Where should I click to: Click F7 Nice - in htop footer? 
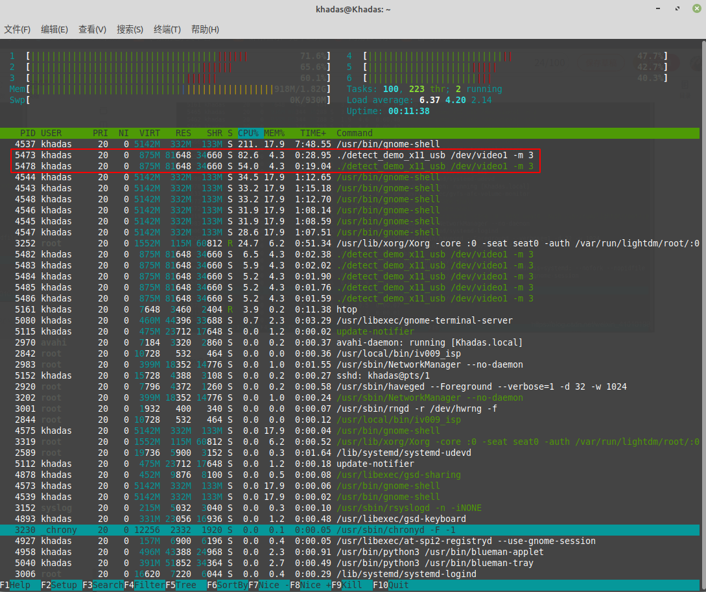click(x=269, y=585)
